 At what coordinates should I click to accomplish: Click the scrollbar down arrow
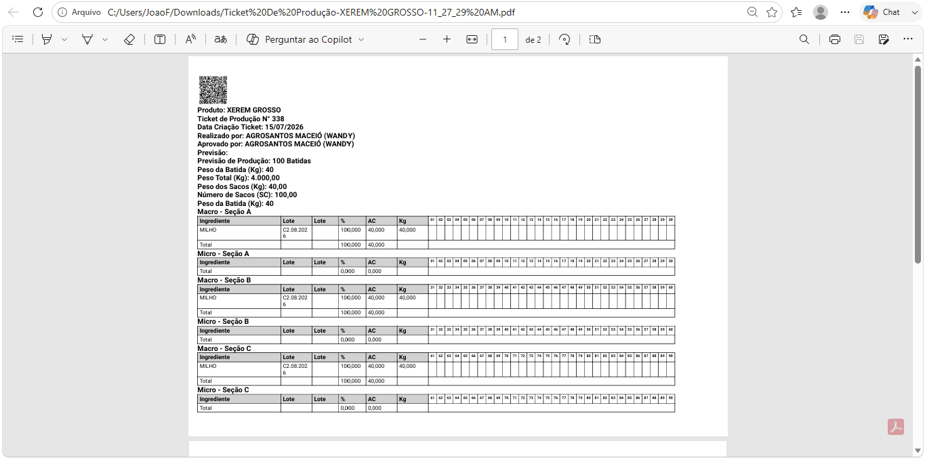[918, 451]
